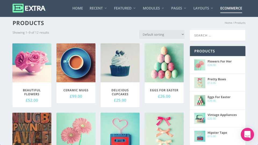Open the Default sorting combo box
The height and width of the screenshot is (145, 258).
tap(162, 35)
